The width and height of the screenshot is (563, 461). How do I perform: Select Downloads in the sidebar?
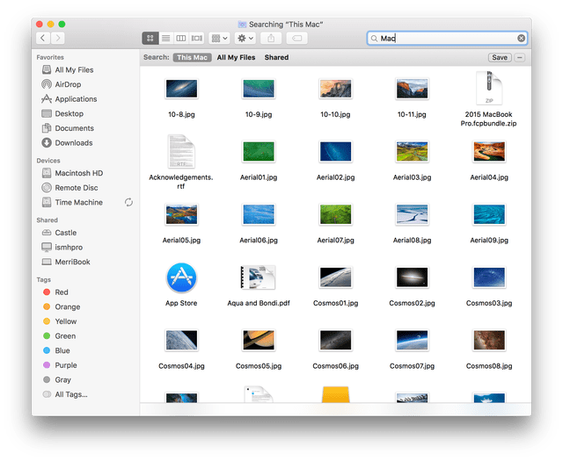[73, 143]
